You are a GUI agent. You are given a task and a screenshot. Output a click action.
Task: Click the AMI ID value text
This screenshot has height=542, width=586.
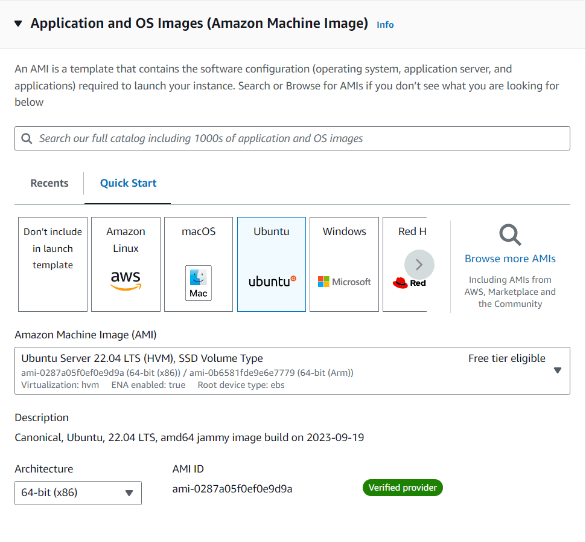(x=232, y=489)
